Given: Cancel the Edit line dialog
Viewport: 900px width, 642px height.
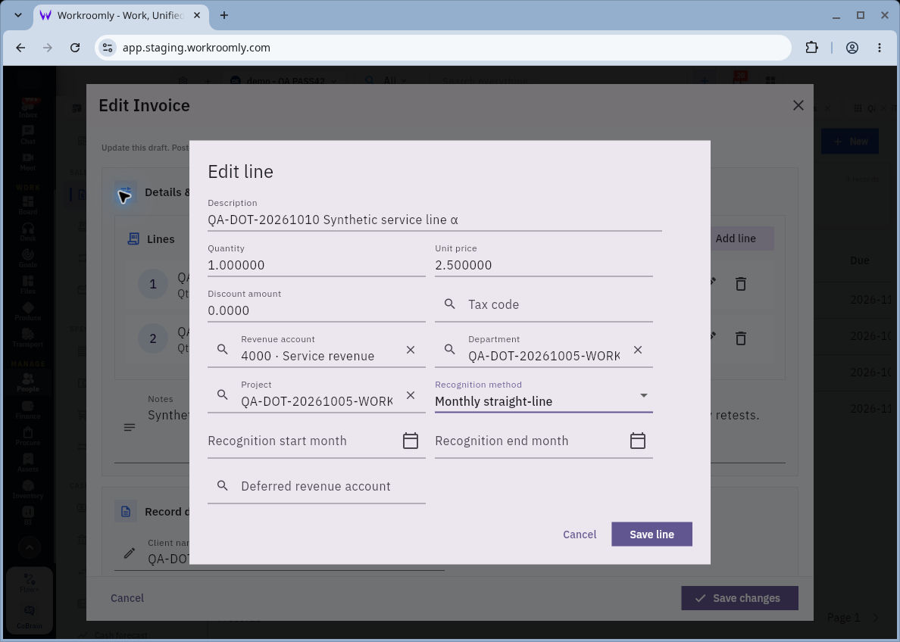Looking at the screenshot, I should tap(580, 534).
